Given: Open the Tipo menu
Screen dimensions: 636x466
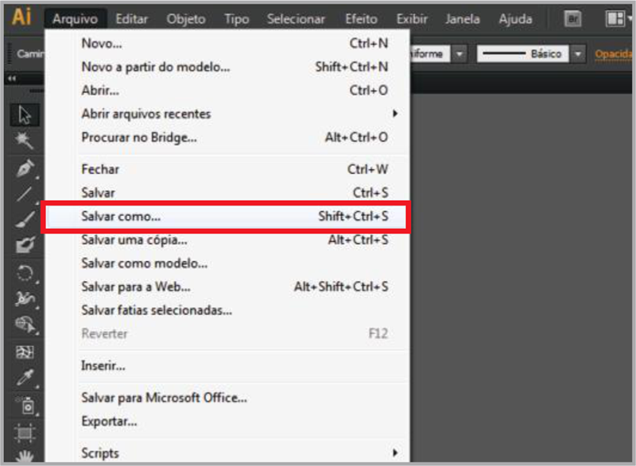Looking at the screenshot, I should [236, 18].
